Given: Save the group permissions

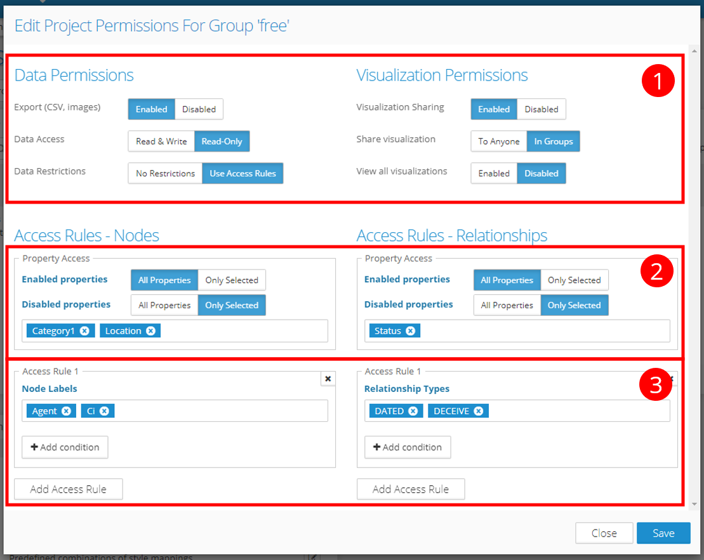Looking at the screenshot, I should pos(663,533).
